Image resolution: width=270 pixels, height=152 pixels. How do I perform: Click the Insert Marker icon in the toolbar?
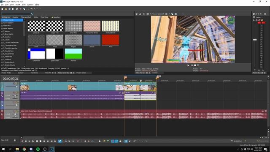(x=104, y=141)
